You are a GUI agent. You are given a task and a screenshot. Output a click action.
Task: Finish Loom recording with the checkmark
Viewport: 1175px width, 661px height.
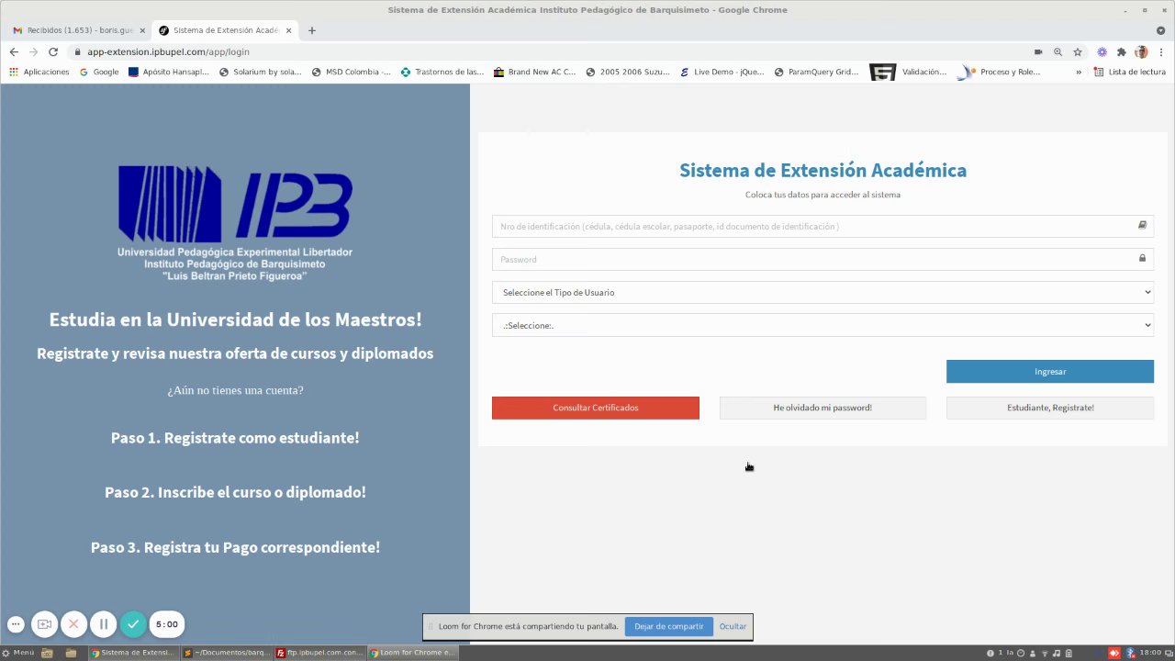(133, 624)
